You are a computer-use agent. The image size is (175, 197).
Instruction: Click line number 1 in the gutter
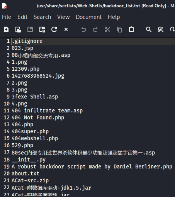point(8,41)
